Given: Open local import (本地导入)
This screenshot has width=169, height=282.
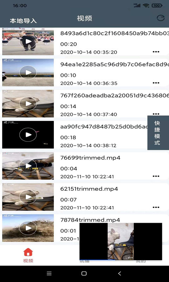Looking at the screenshot, I should click(23, 21).
